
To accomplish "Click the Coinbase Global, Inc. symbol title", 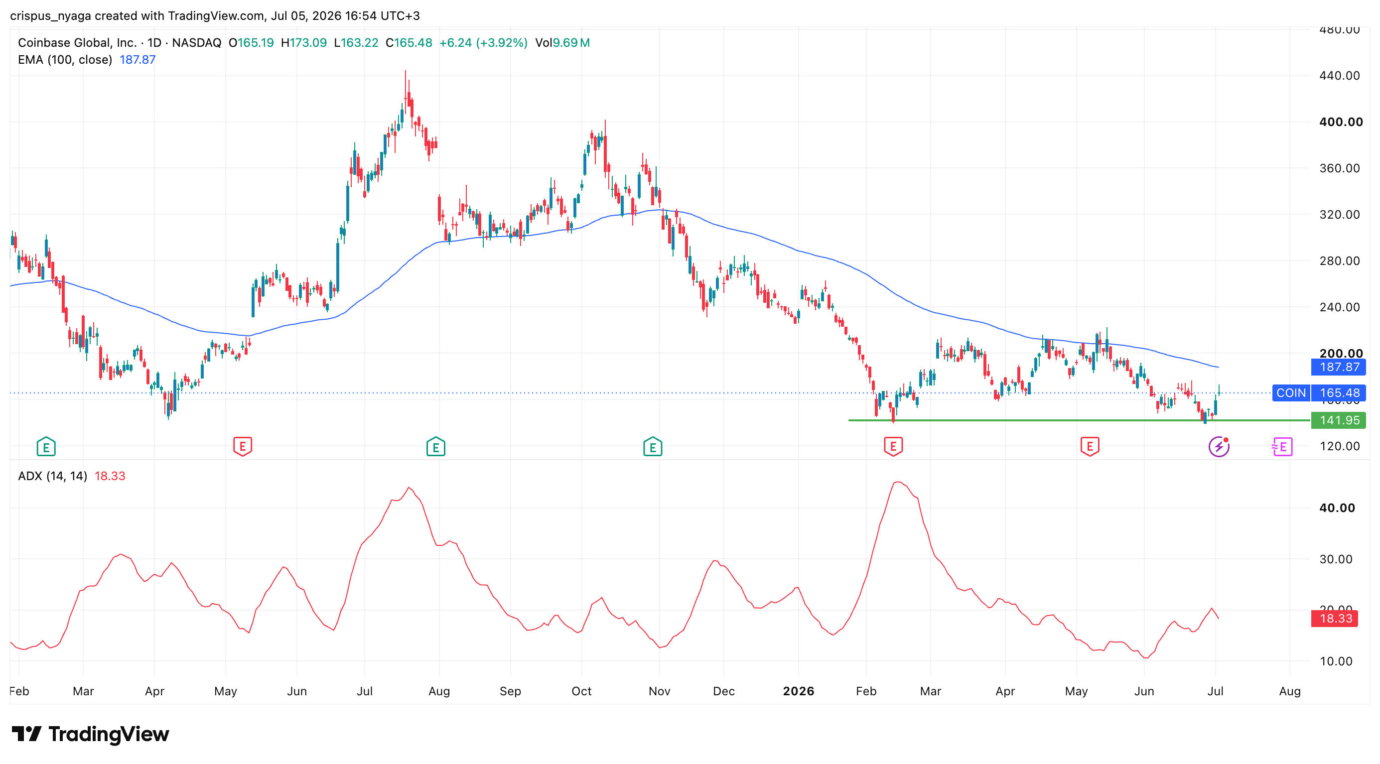I will (x=77, y=42).
